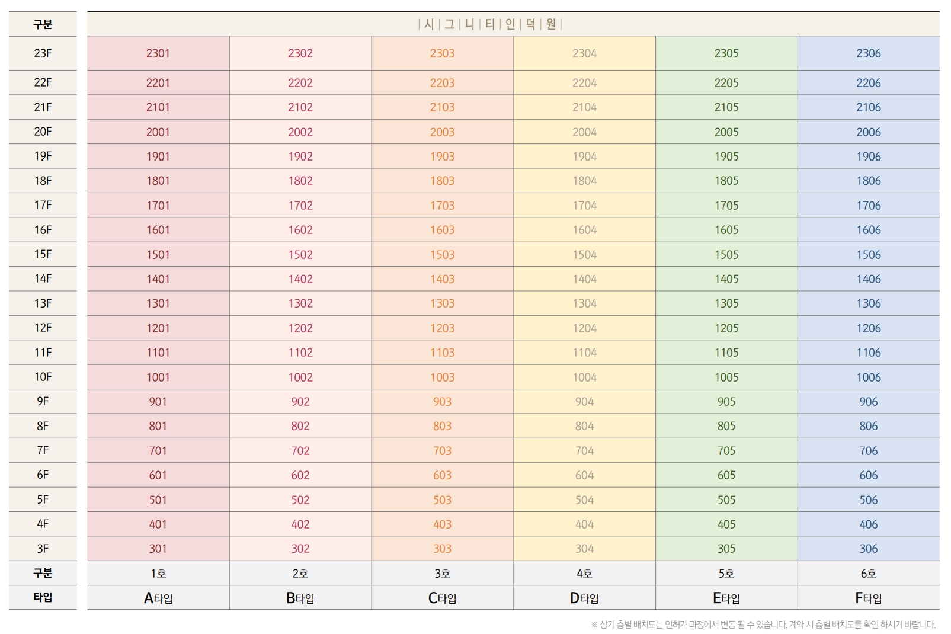This screenshot has height=634, width=951.
Task: Select unit 2306 in blue column
Action: pyautogui.click(x=869, y=53)
